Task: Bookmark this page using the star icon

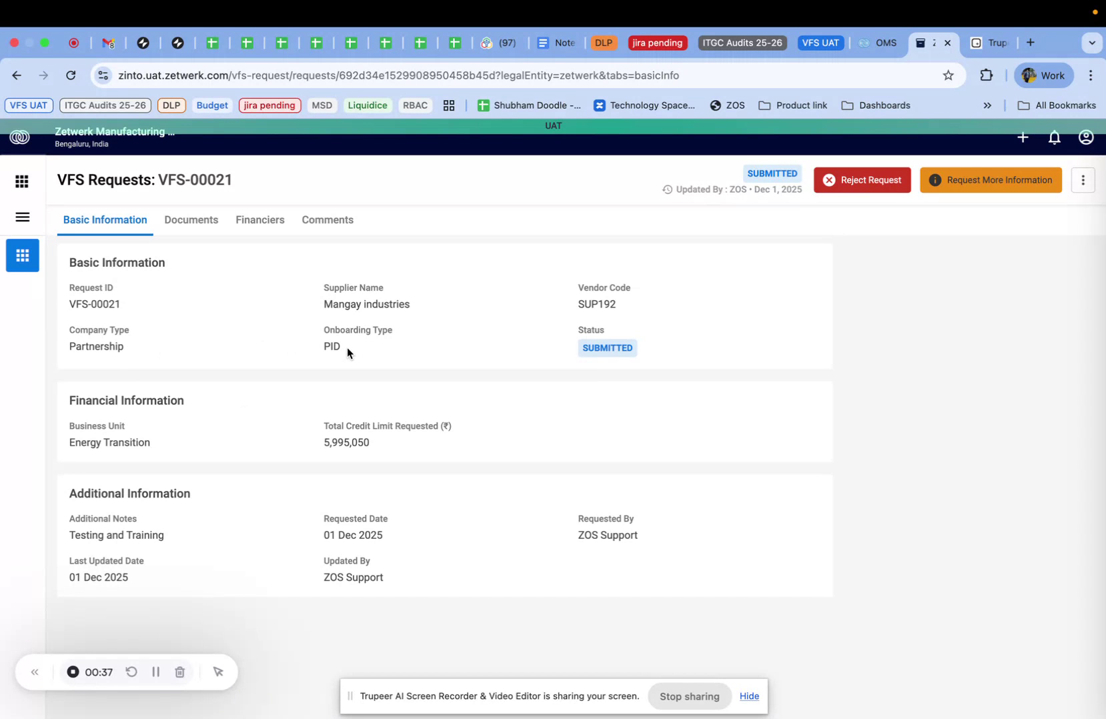Action: coord(949,75)
